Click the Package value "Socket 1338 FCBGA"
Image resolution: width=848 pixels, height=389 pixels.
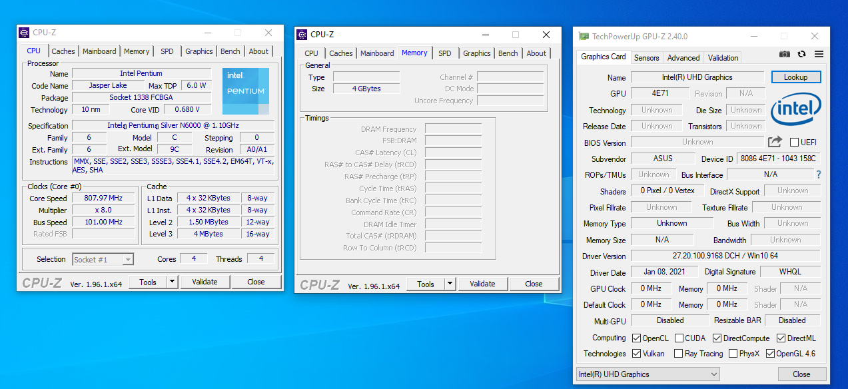pos(141,97)
